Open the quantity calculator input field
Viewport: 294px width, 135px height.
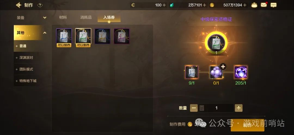[x=216, y=108]
